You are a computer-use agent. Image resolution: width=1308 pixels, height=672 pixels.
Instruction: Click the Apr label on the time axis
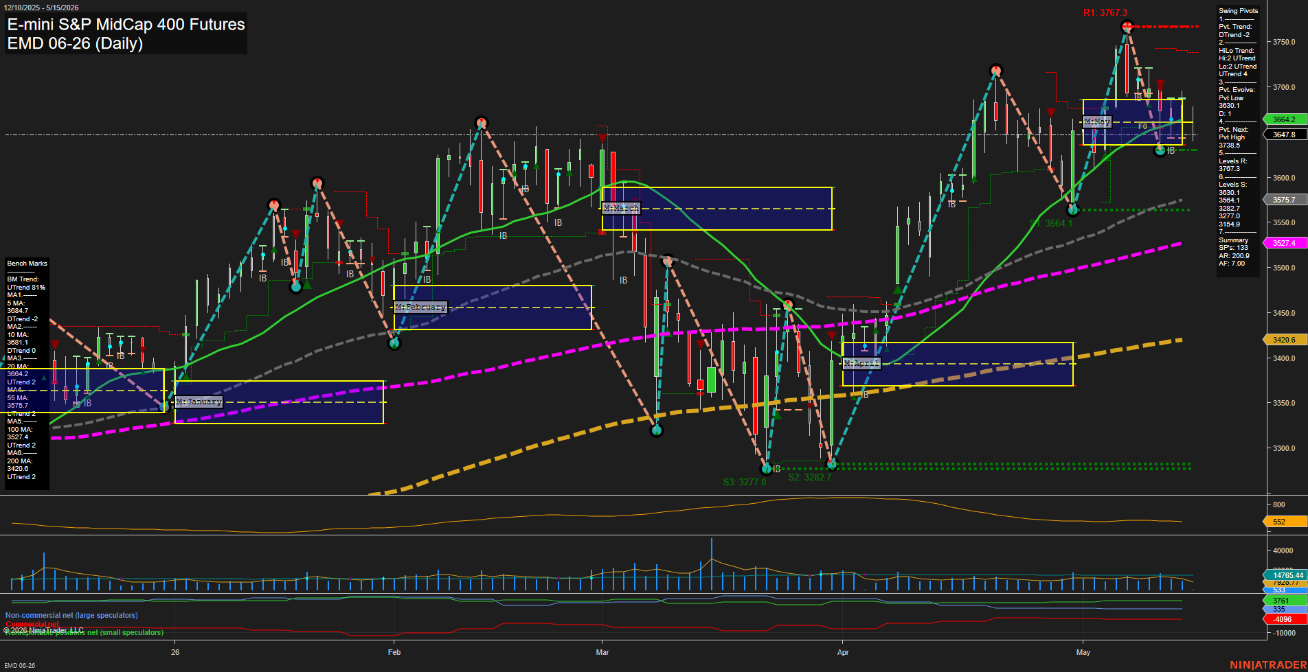click(x=843, y=652)
